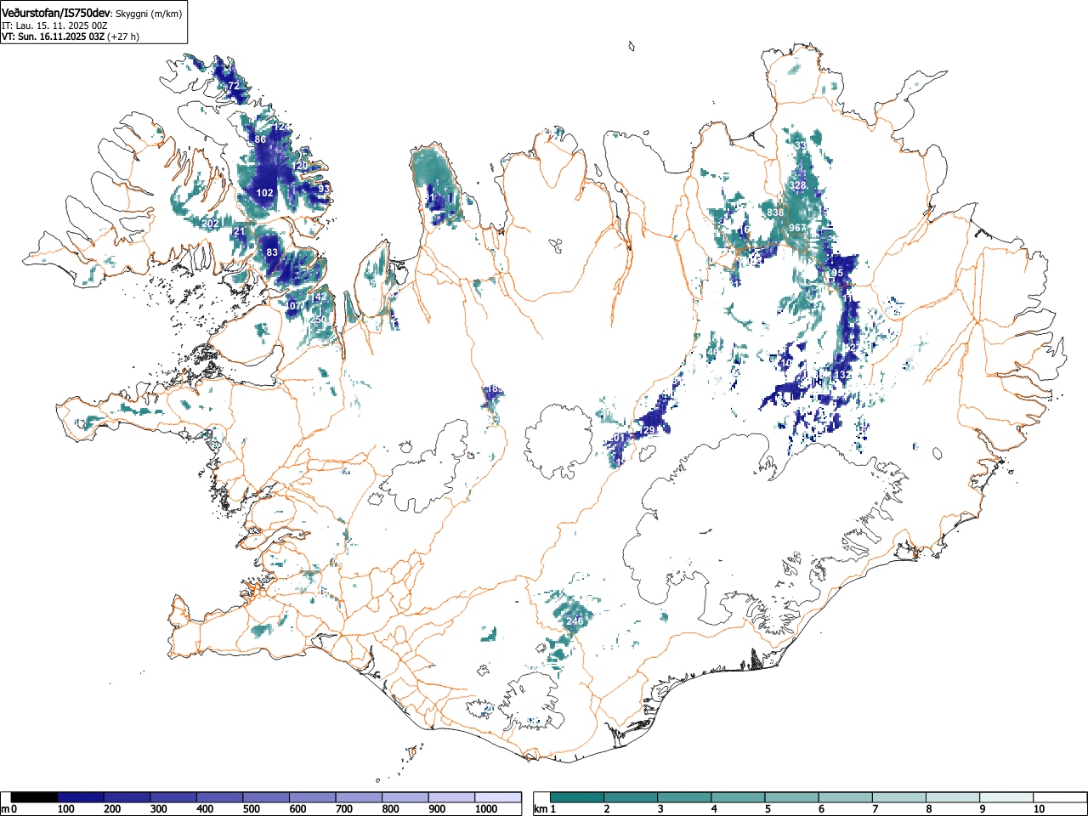
Task: Select the 9–10 km near-white legend swatch
Action: tap(1006, 797)
